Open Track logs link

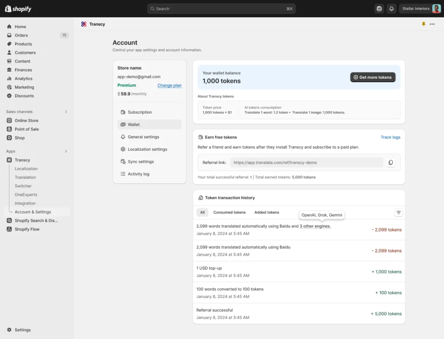coord(390,137)
